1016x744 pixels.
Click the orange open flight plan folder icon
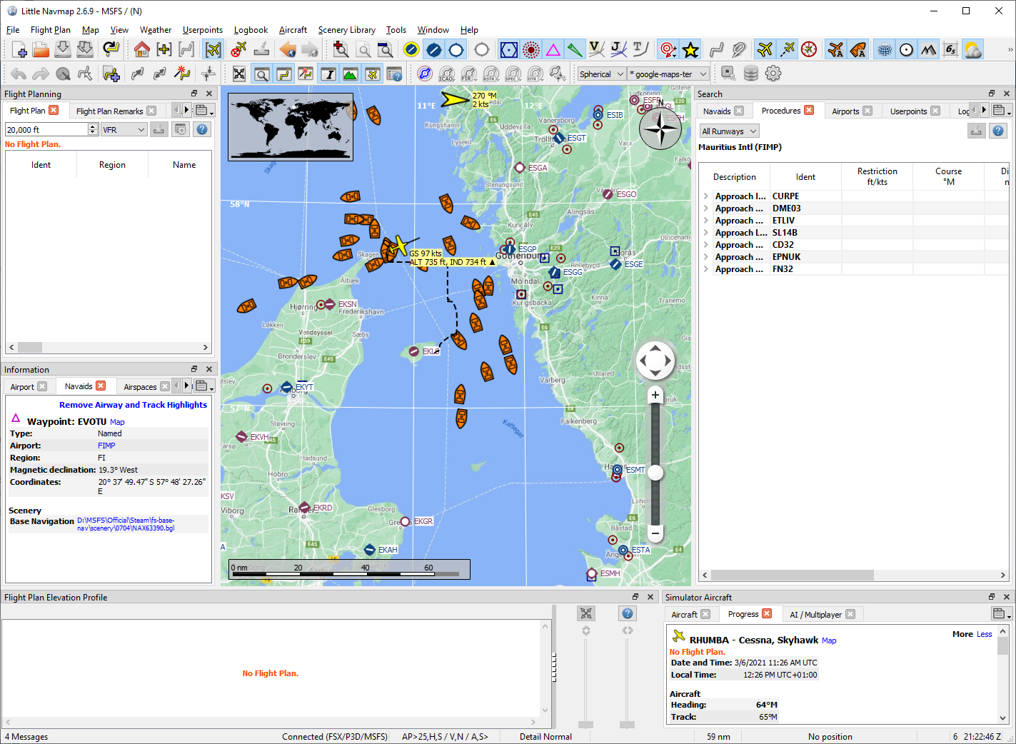[x=41, y=49]
